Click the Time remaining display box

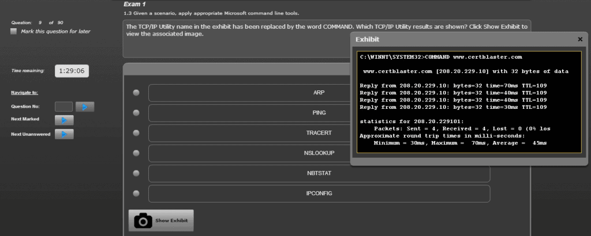click(x=72, y=71)
